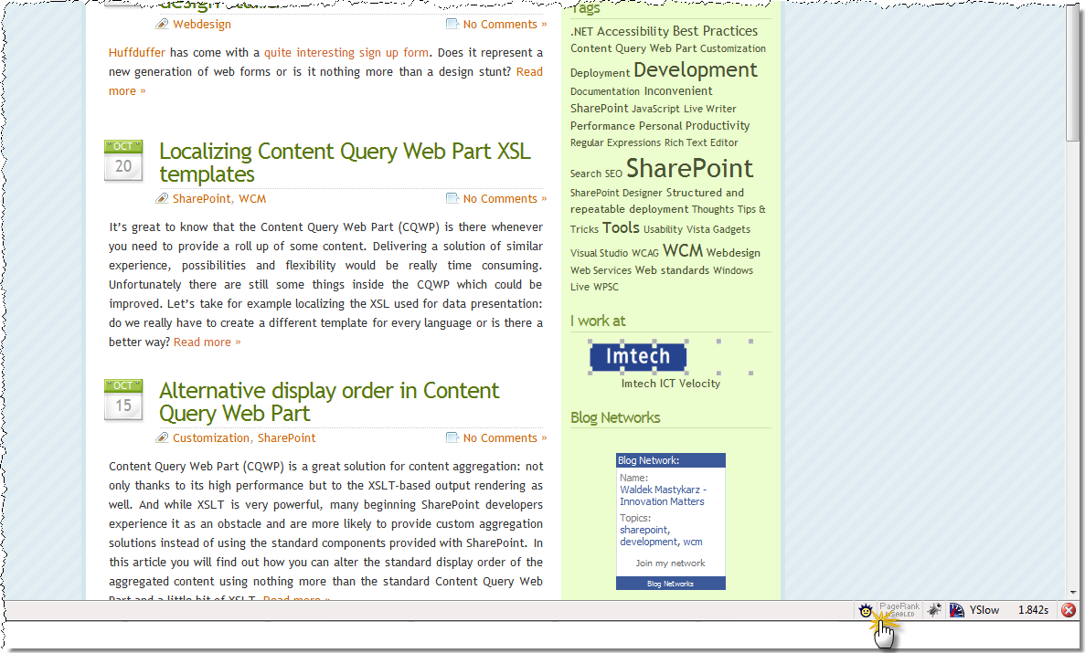
Task: Click the red X error icon
Action: tap(1069, 610)
